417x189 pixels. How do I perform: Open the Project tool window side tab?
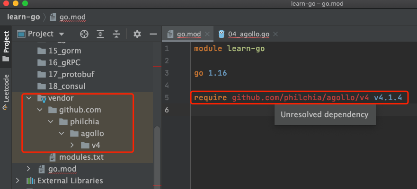pos(6,47)
